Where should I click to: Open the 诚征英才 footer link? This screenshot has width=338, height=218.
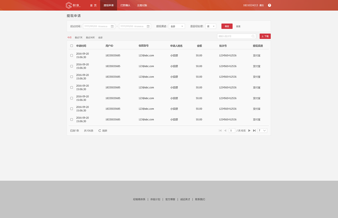click(185, 199)
